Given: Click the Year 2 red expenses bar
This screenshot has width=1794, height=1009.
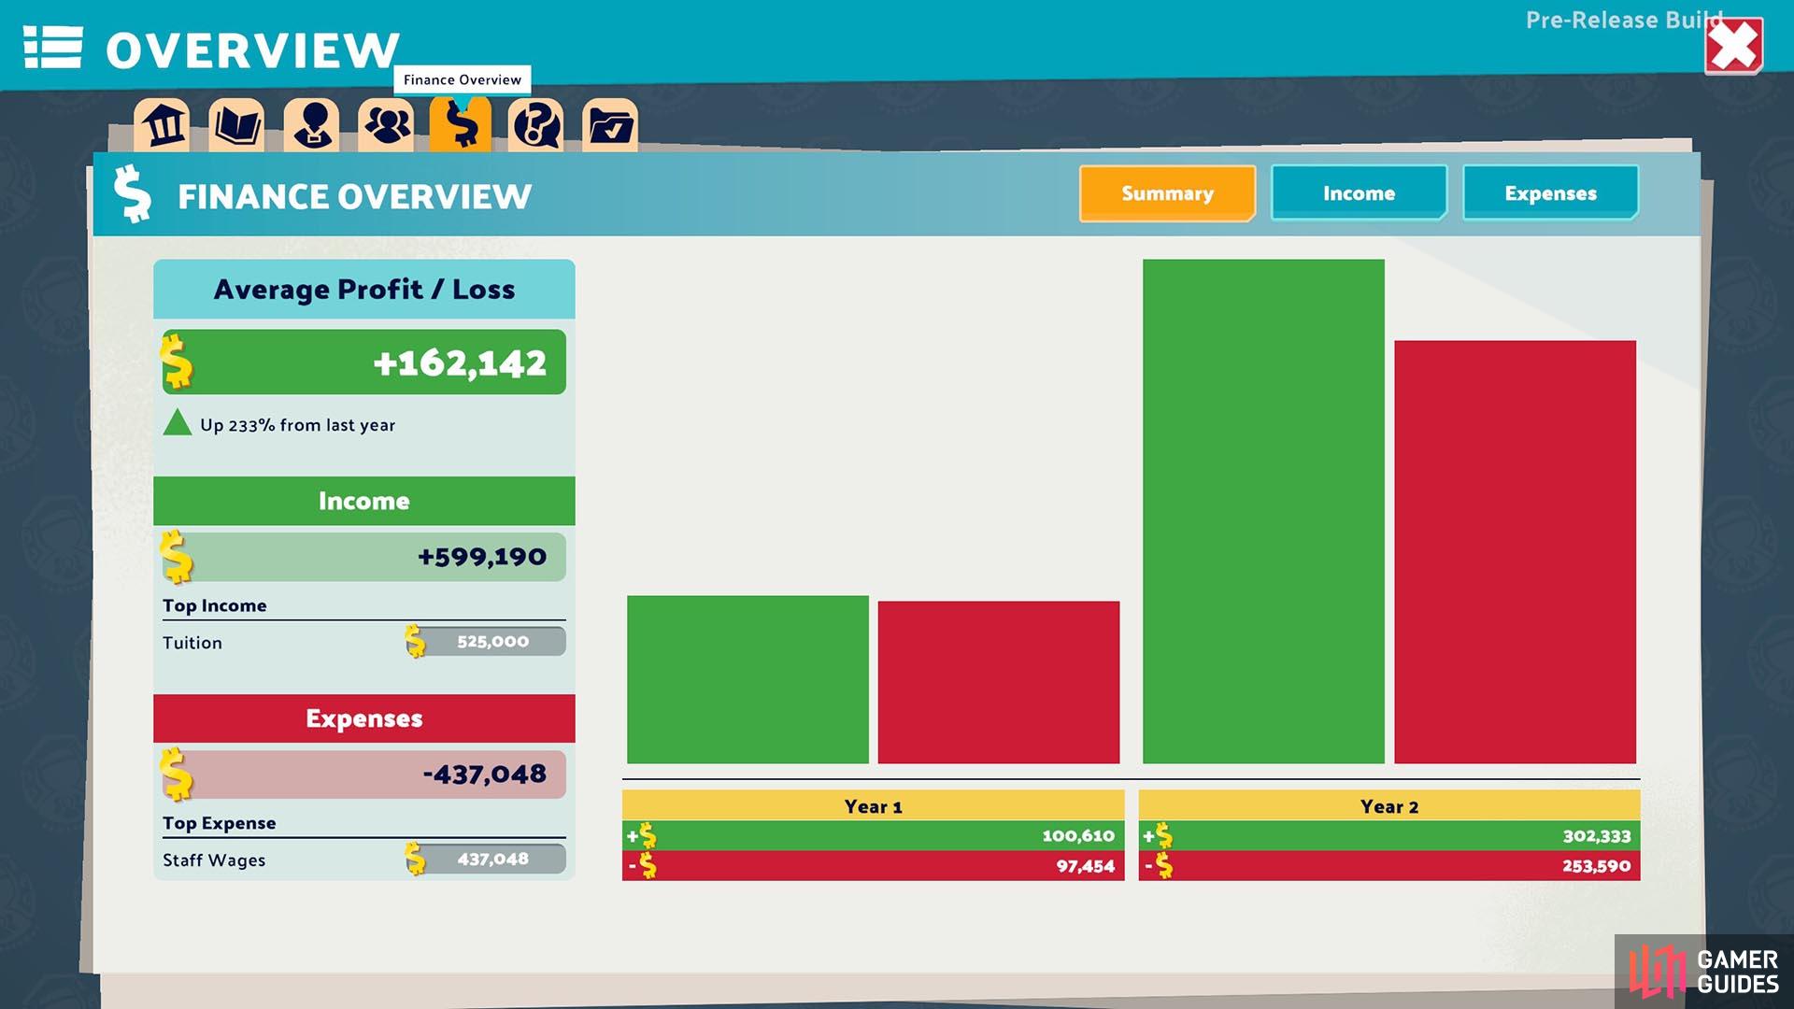Looking at the screenshot, I should pos(1515,552).
